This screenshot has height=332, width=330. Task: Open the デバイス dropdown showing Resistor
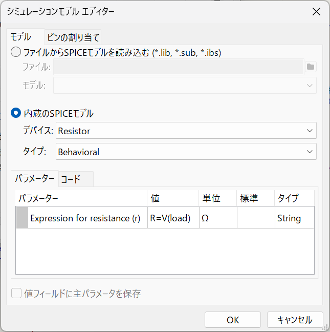point(186,131)
